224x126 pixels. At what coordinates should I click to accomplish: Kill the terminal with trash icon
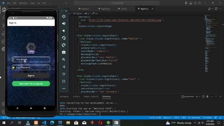(208, 97)
